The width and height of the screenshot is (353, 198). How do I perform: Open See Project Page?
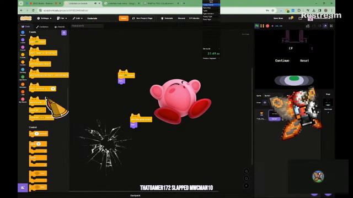(142, 18)
